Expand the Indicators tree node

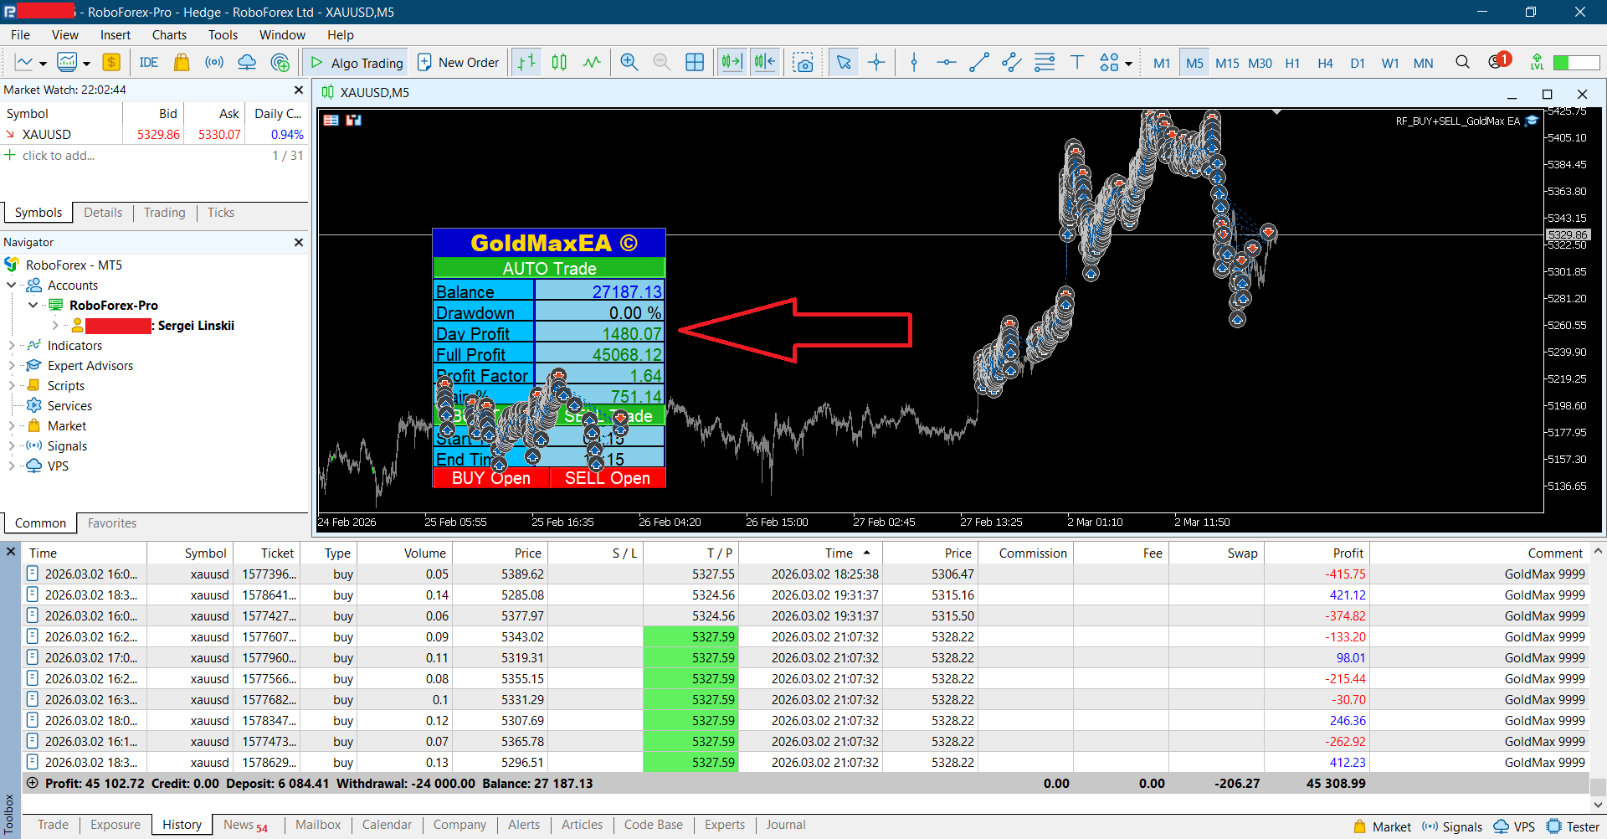click(12, 345)
